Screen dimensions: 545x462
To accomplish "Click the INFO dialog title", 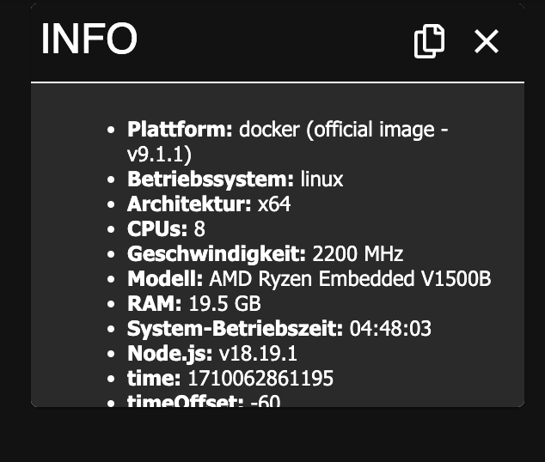I will click(89, 40).
